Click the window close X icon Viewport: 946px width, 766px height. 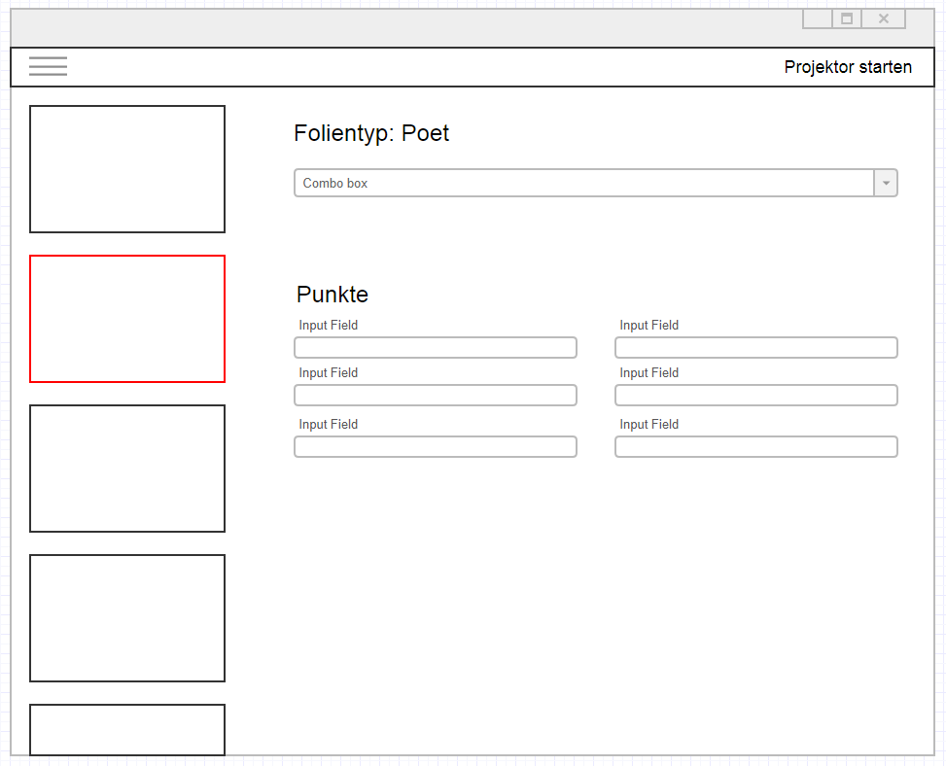(884, 18)
